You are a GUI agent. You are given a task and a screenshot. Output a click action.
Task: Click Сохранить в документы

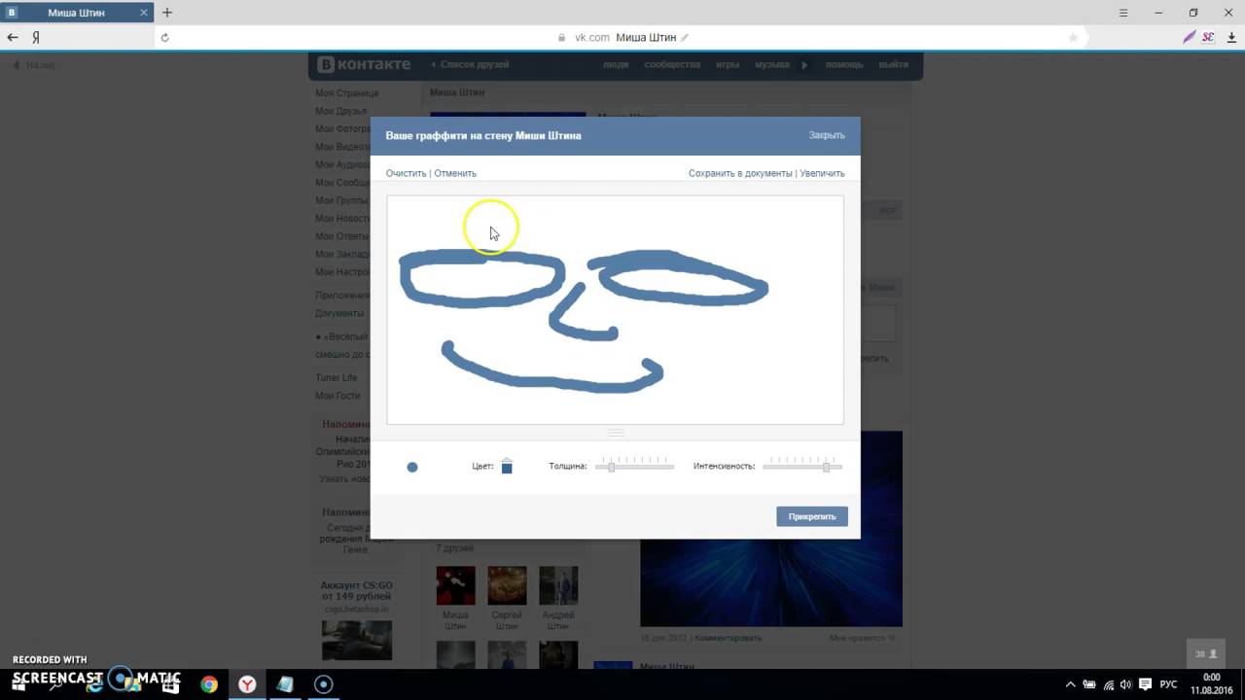740,173
